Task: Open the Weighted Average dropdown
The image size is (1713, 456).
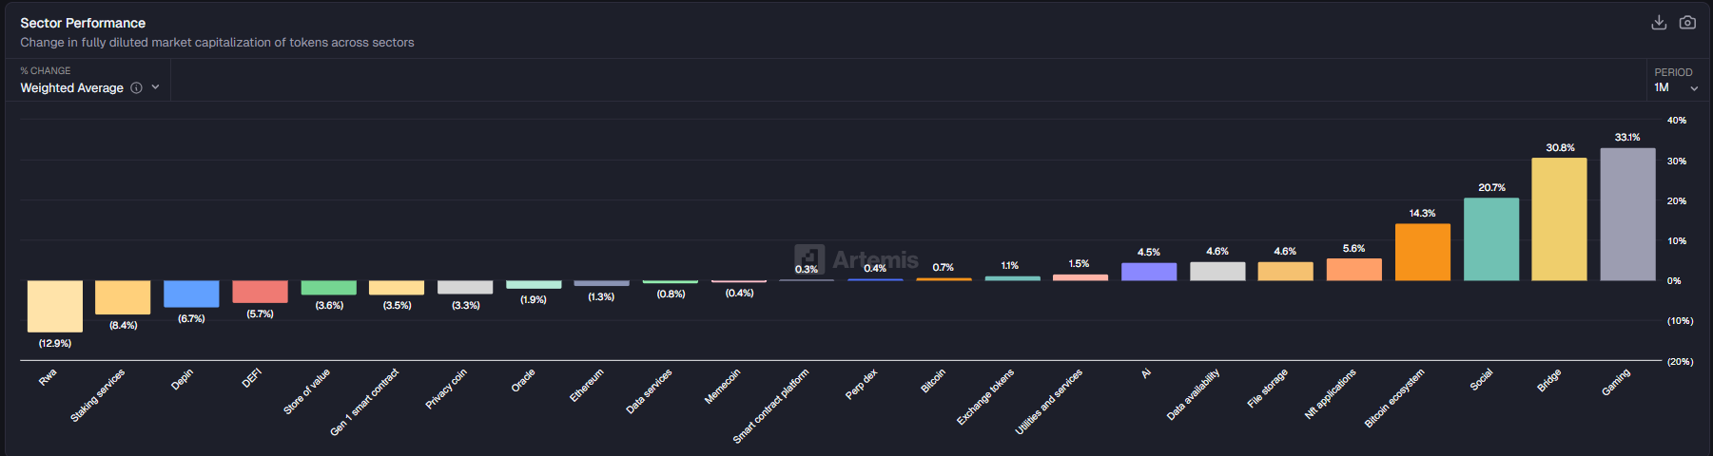Action: [90, 88]
